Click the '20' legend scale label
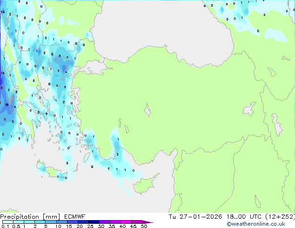Image resolution: width=295 pixels, height=228 pixels. (80, 226)
